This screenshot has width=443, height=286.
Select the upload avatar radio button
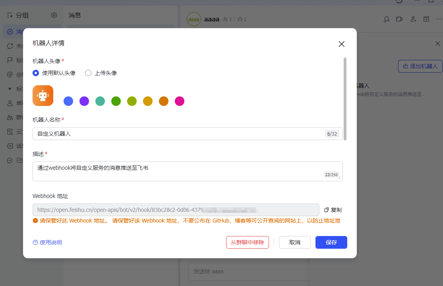pyautogui.click(x=88, y=73)
